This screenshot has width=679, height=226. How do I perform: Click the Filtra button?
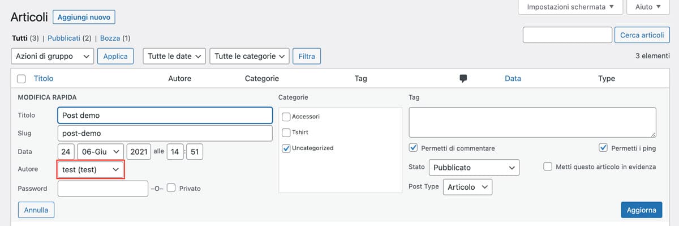tap(307, 57)
